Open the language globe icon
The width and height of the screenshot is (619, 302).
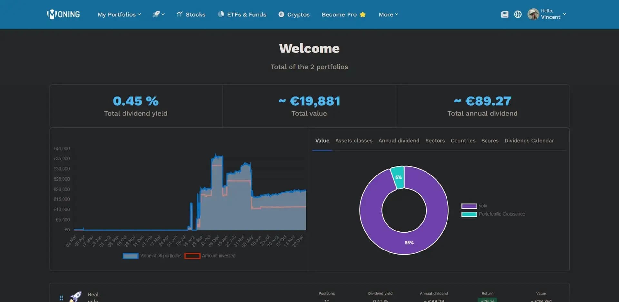[518, 14]
